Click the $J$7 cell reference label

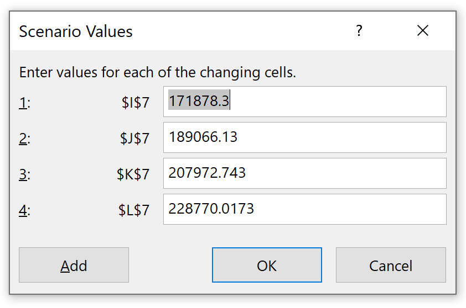tap(135, 138)
